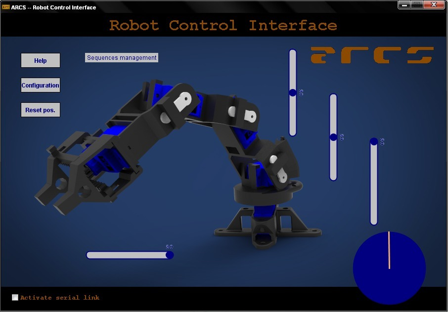Image resolution: width=448 pixels, height=312 pixels.
Task: Enable the Activate serial link option
Action: tap(15, 297)
